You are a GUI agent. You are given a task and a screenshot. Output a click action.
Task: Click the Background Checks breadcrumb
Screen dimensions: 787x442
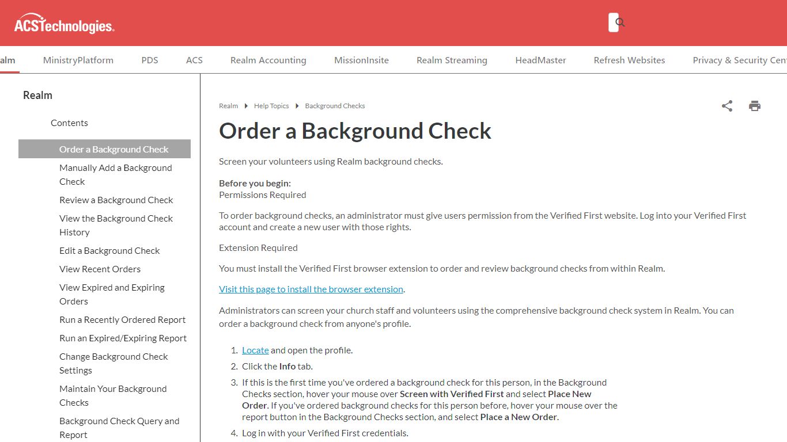[x=335, y=106]
